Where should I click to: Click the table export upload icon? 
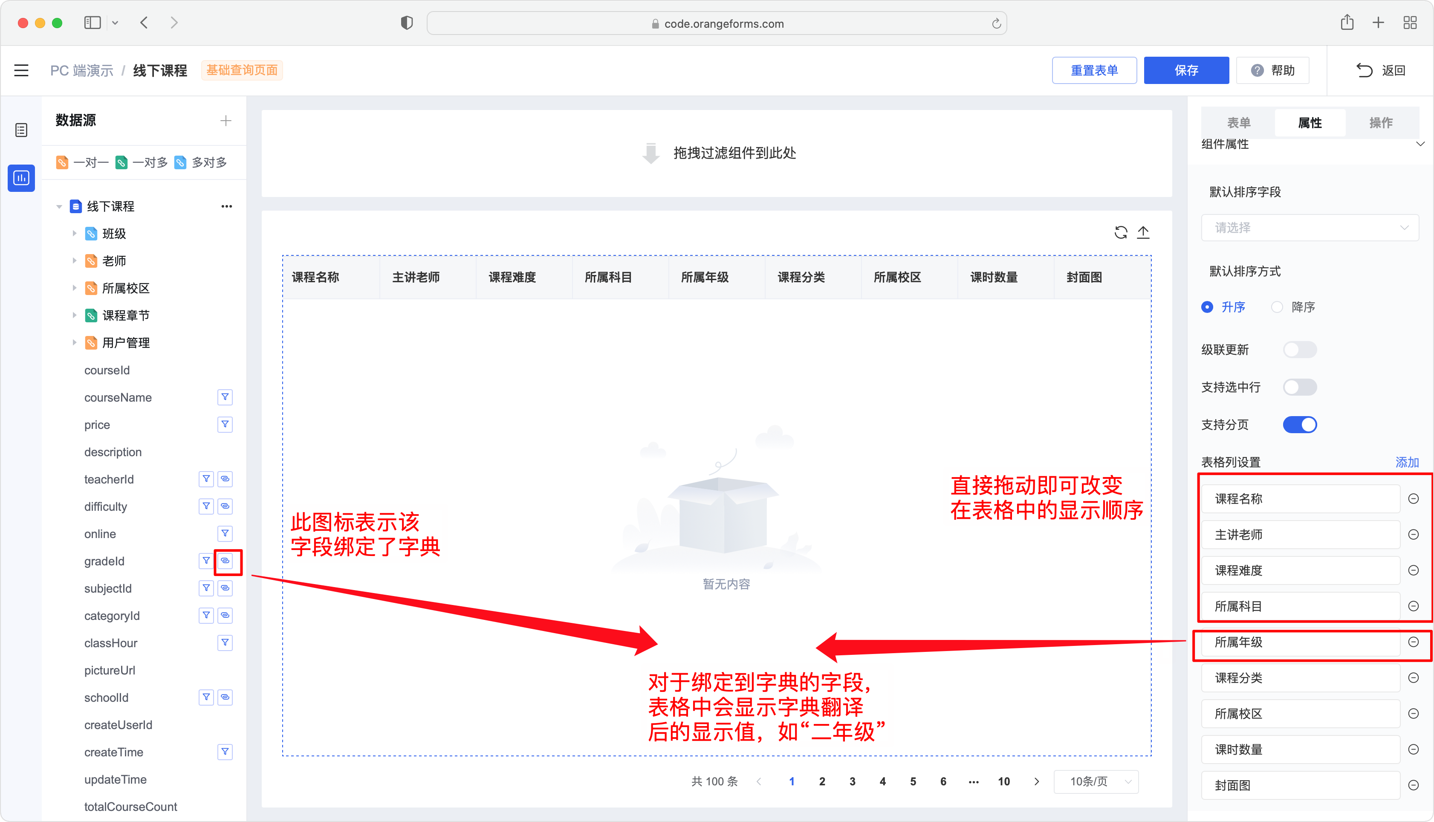click(1143, 233)
